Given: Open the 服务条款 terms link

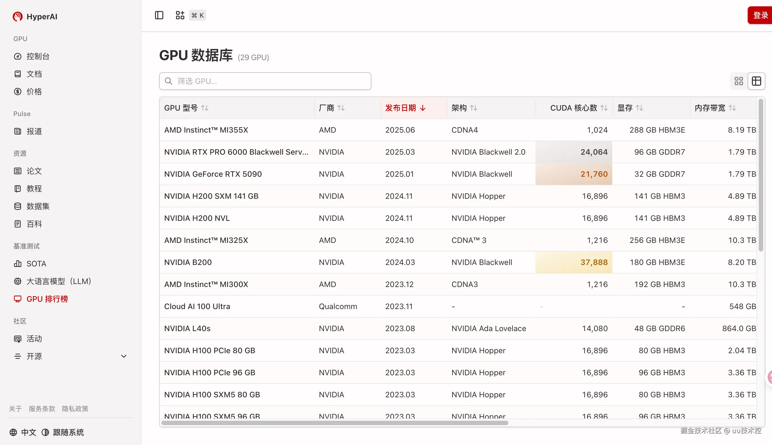Looking at the screenshot, I should click(42, 408).
